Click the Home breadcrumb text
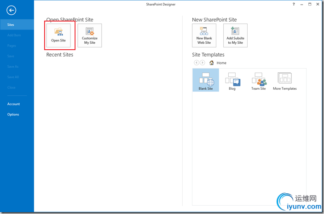 pos(221,63)
